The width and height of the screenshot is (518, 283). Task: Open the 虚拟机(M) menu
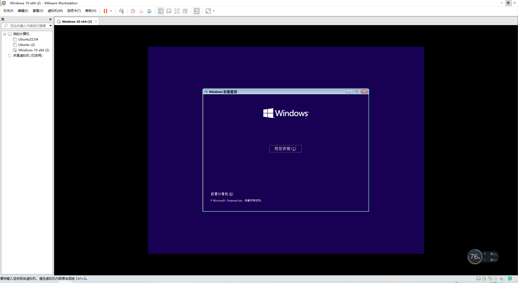pyautogui.click(x=55, y=11)
